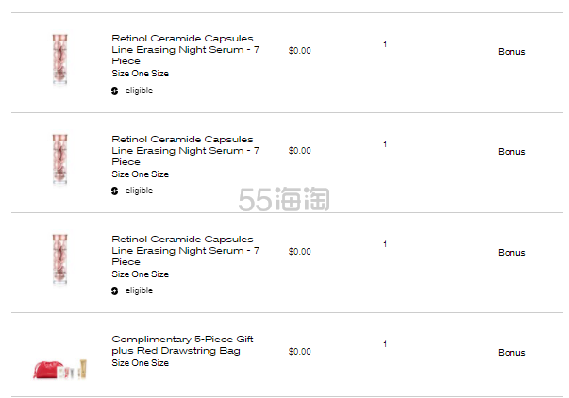569x398 pixels.
Task: Open Complimentary 5-Piece Gift plus Red Drawstring Bag link
Action: (x=182, y=344)
